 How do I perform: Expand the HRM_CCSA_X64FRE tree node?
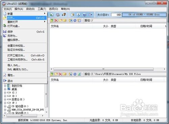[5, 110]
